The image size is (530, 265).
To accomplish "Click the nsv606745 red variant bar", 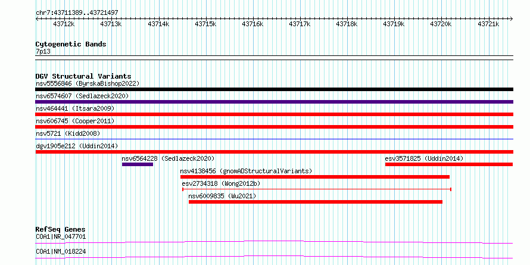I will pos(274,127).
